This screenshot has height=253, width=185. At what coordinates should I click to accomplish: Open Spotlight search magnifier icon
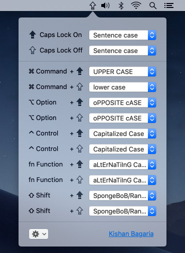point(153,6)
